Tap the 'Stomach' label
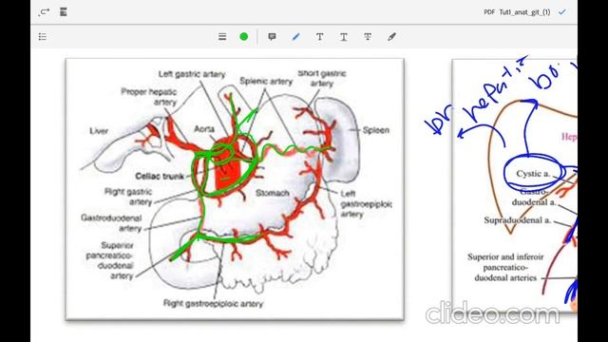The image size is (608, 342). [273, 193]
